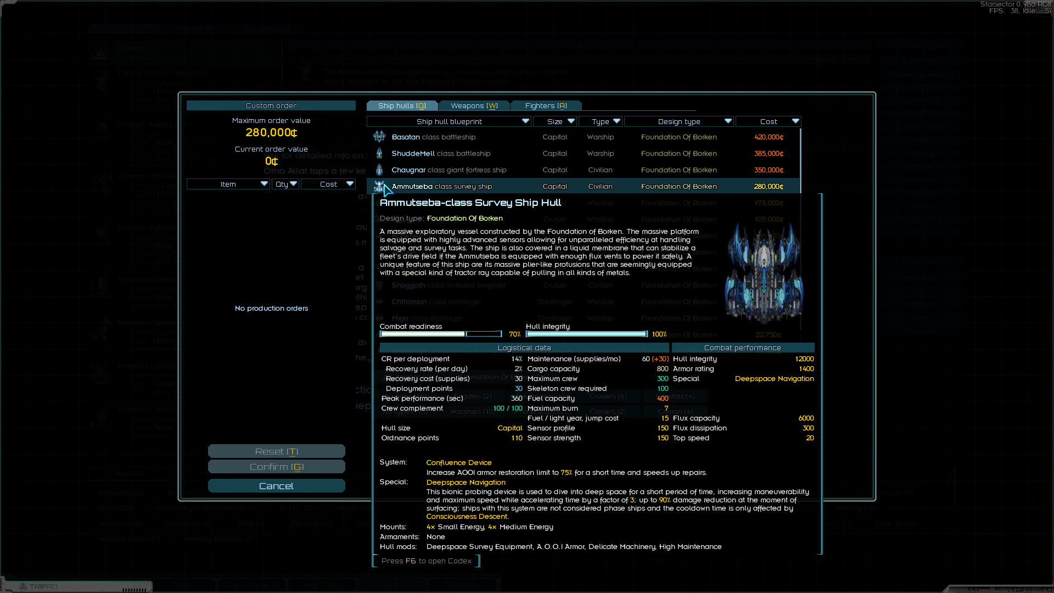
Task: Sort by Ship hull blueprint dropdown
Action: 448,121
